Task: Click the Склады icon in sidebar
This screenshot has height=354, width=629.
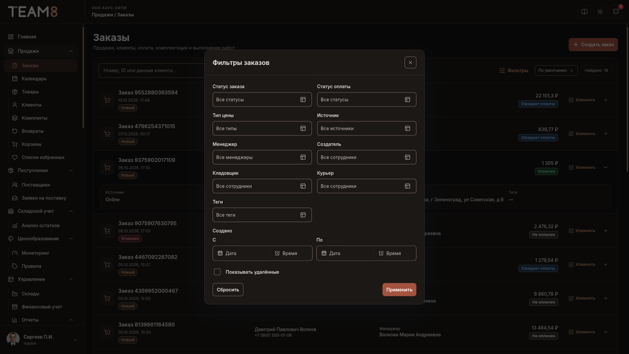Action: pos(15,294)
